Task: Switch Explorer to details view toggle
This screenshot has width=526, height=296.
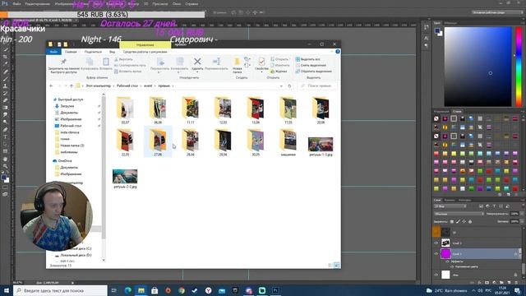Action: click(x=330, y=266)
